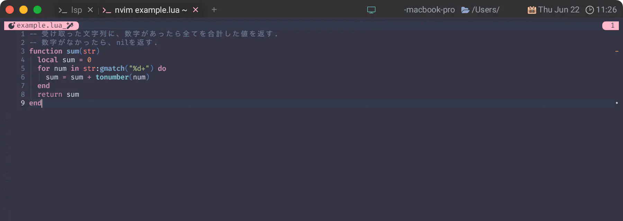Click the function keyword on line 3
Image resolution: width=623 pixels, height=221 pixels.
point(46,51)
